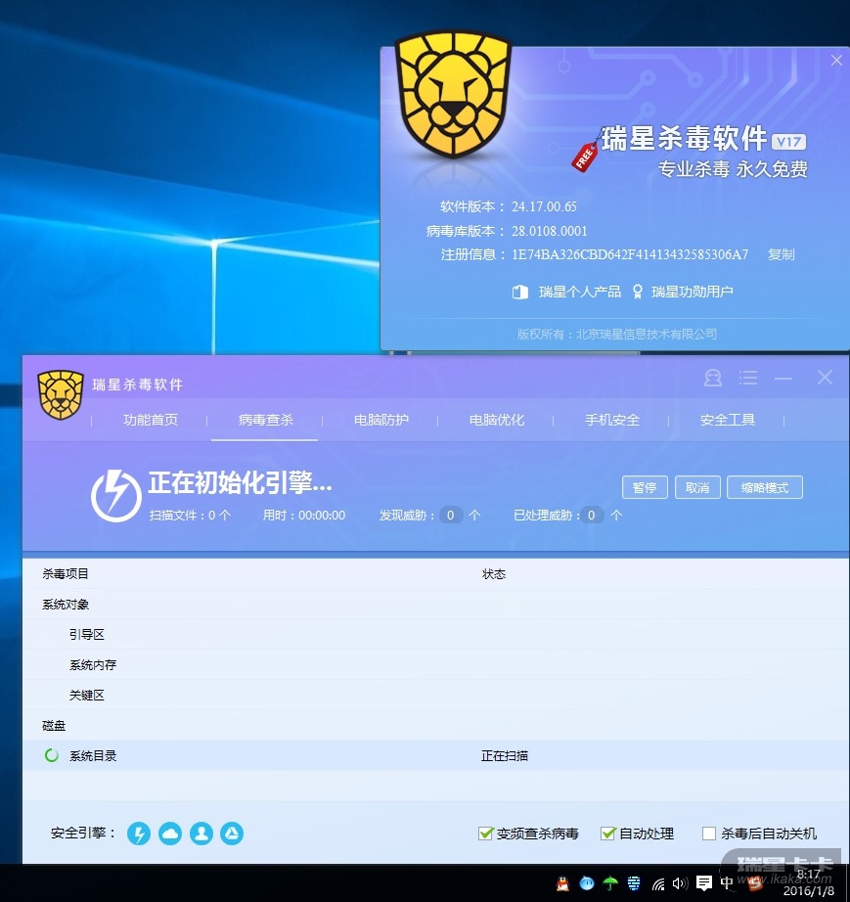Screen dimensions: 850x902
Task: Click the V17 version badge
Action: tap(788, 142)
